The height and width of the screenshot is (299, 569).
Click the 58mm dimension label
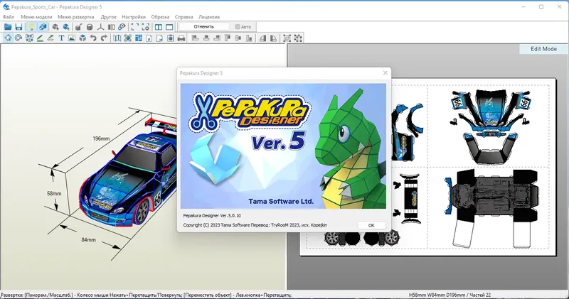click(54, 194)
